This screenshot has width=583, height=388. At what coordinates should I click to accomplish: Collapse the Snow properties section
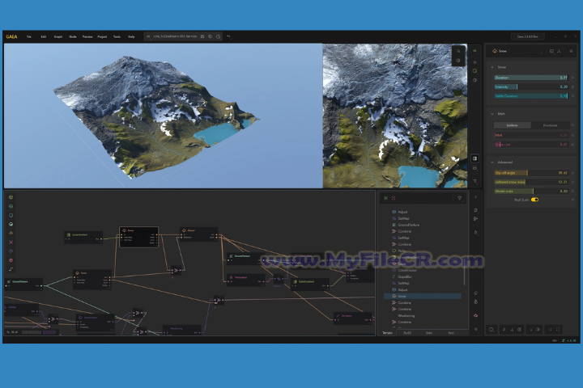point(494,67)
